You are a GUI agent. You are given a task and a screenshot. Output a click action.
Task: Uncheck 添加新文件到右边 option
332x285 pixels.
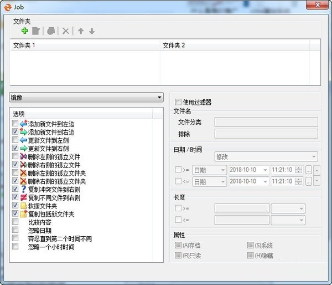point(15,131)
